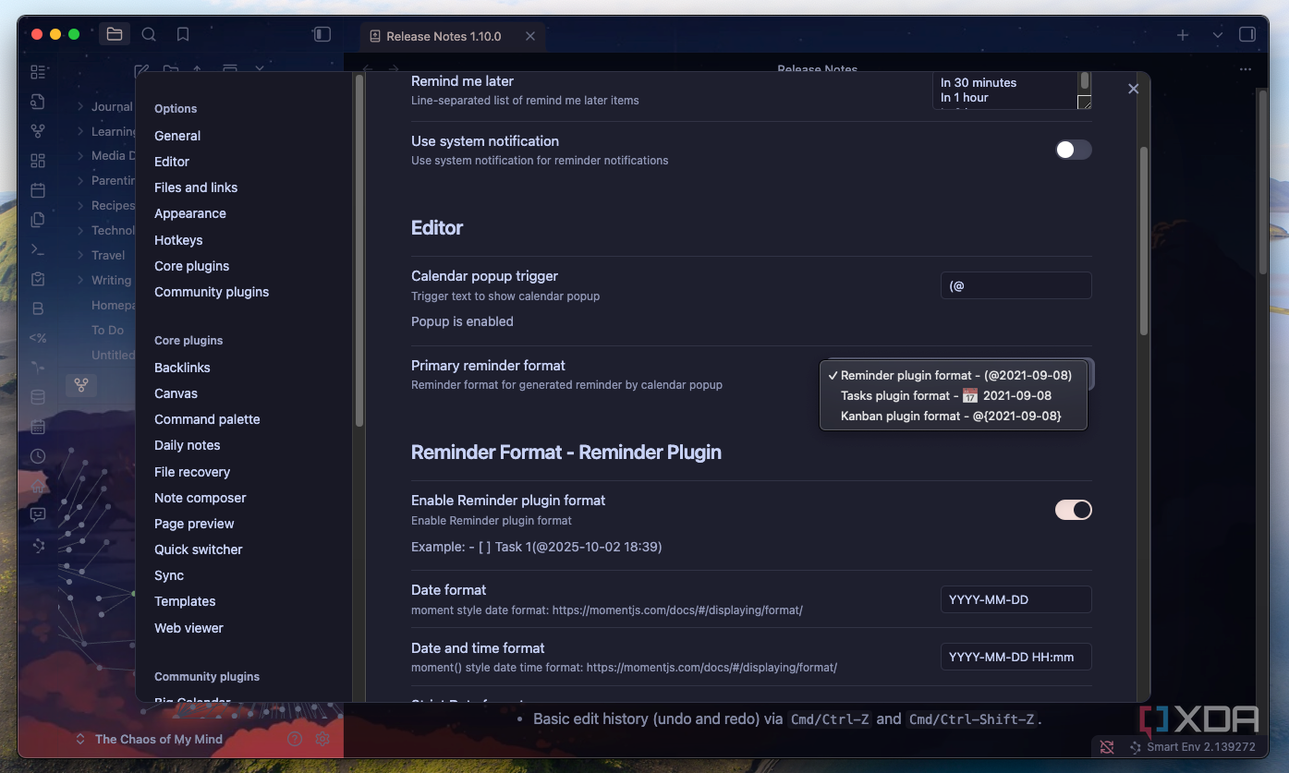Image resolution: width=1289 pixels, height=773 pixels.
Task: Open Community plugins settings
Action: [x=212, y=292]
